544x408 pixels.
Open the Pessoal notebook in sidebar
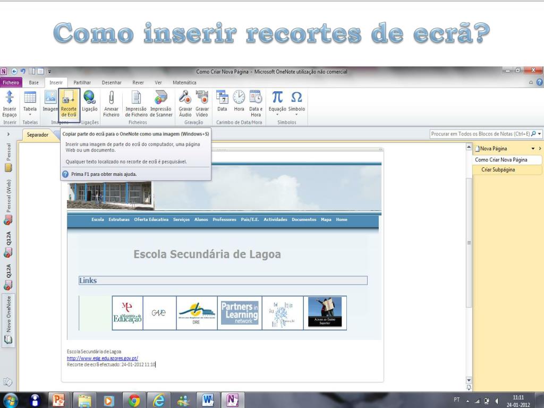click(x=8, y=158)
